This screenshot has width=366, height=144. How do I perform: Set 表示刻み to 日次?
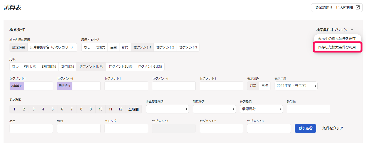(264, 86)
